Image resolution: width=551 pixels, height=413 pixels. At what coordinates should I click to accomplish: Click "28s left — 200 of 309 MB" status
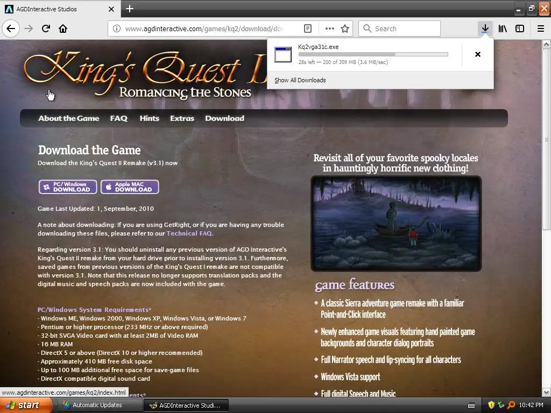click(343, 62)
